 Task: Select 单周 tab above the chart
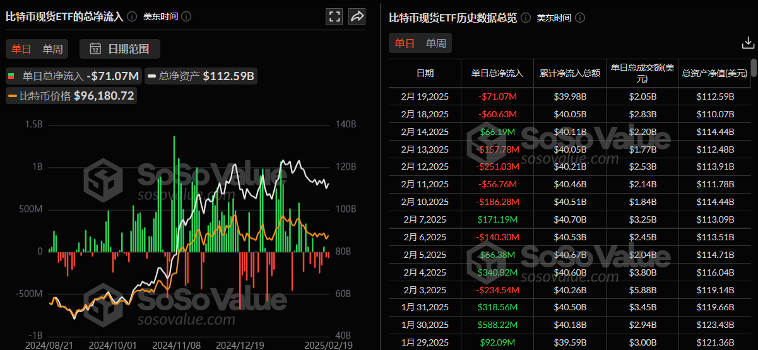click(x=52, y=49)
